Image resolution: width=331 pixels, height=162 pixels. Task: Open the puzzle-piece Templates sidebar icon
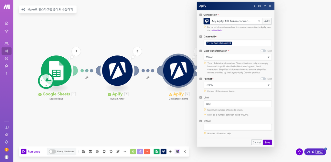tap(6, 66)
